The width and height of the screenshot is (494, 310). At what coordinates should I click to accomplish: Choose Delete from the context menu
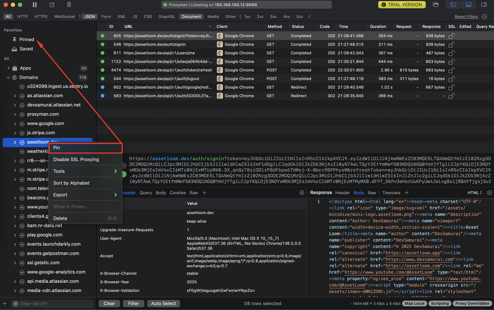[85, 218]
